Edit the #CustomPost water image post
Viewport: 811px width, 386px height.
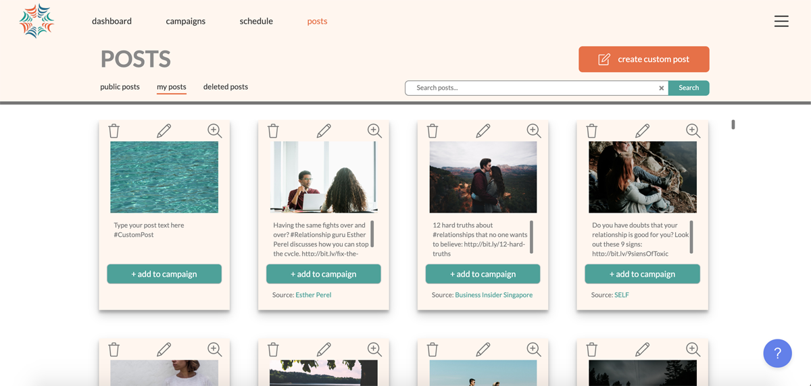(164, 131)
